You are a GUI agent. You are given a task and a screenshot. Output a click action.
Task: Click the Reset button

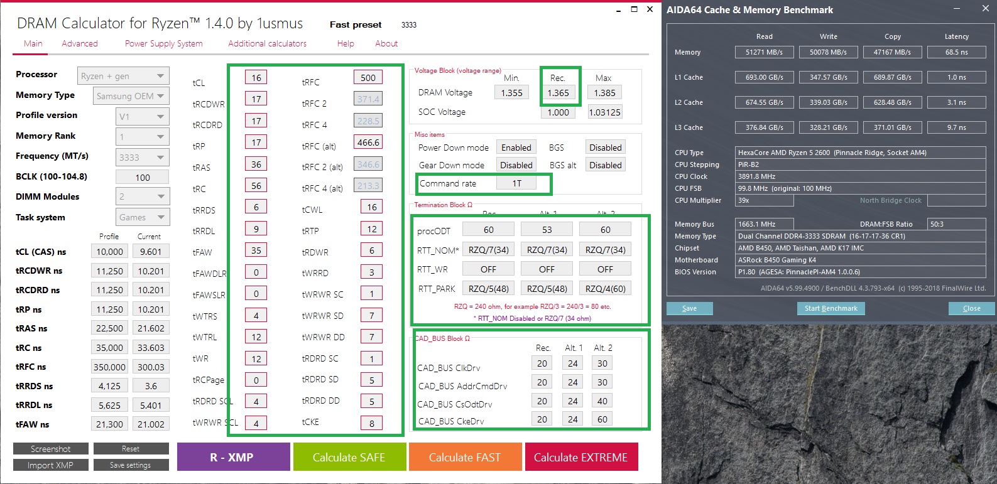tap(131, 449)
